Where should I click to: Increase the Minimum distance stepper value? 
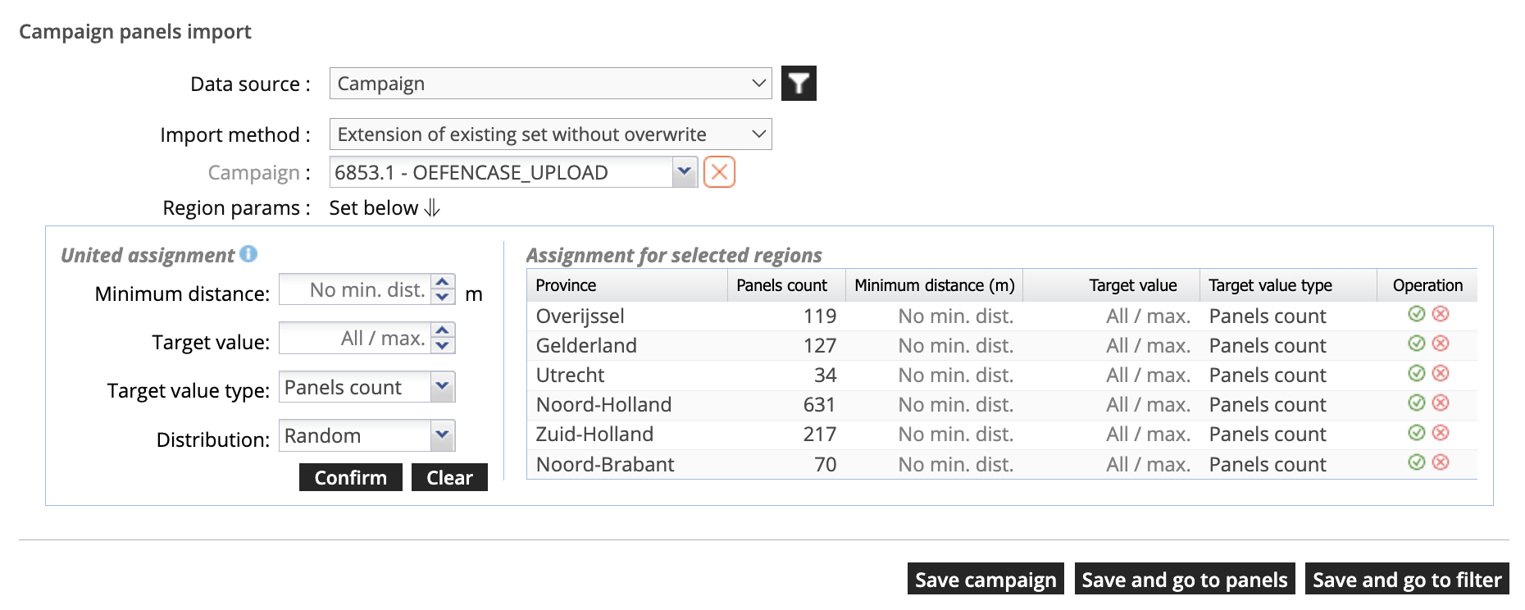tap(443, 282)
